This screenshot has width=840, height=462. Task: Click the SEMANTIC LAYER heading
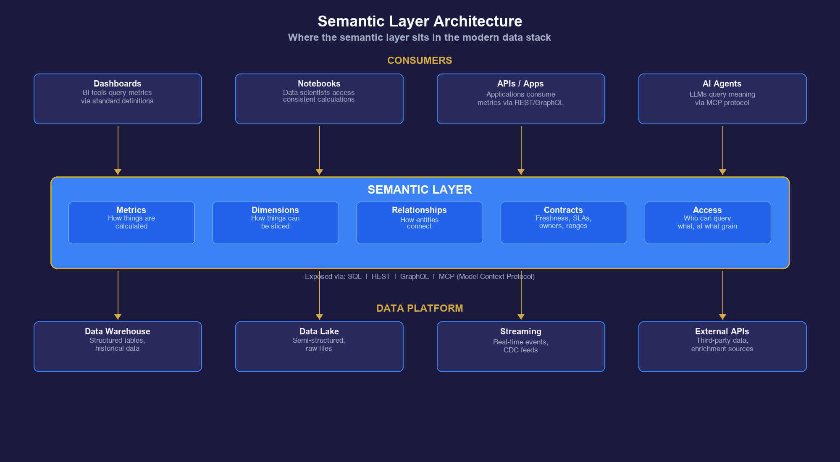pyautogui.click(x=420, y=190)
